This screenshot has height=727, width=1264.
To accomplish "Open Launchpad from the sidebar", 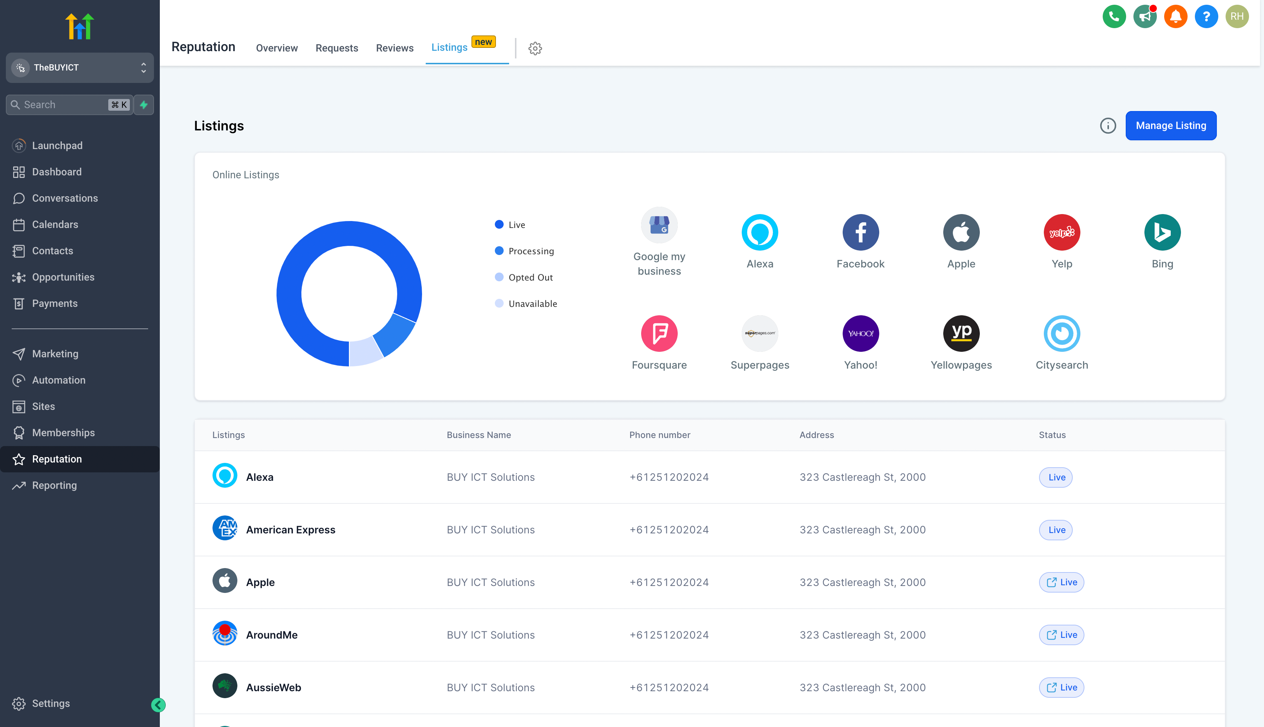I will point(80,145).
